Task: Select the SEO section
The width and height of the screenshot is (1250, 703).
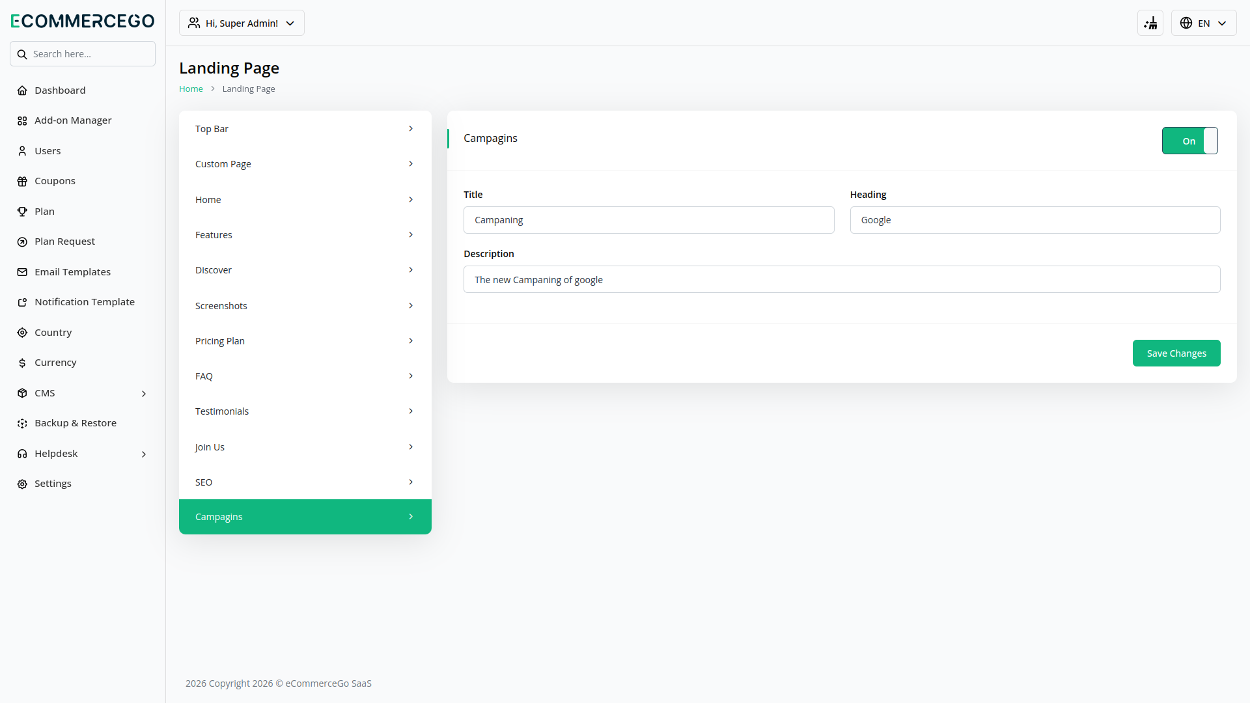Action: (x=305, y=482)
